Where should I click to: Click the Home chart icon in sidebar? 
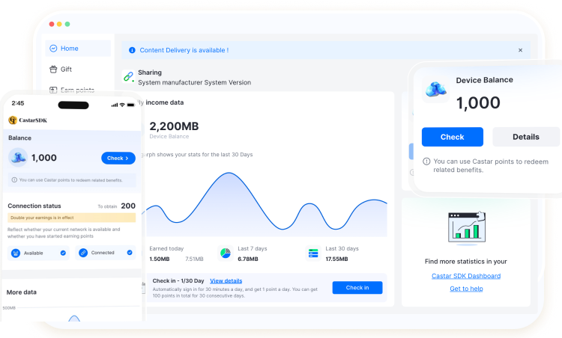tap(53, 49)
